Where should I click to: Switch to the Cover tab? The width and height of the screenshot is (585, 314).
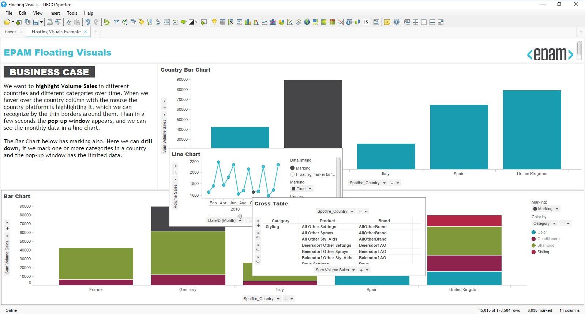click(11, 32)
